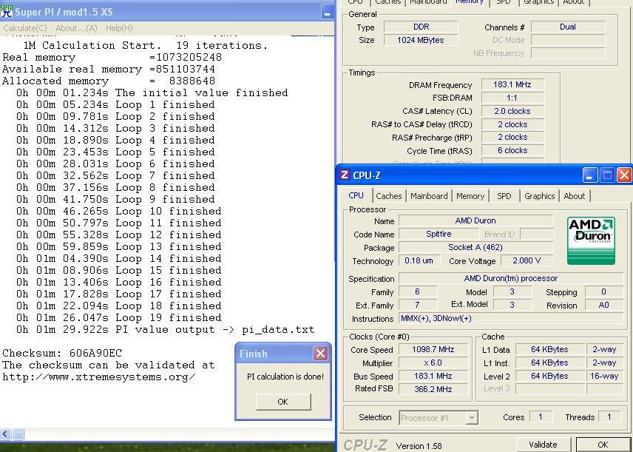Viewport: 633px width, 452px height.
Task: Click the Cores count value field
Action: [x=540, y=416]
